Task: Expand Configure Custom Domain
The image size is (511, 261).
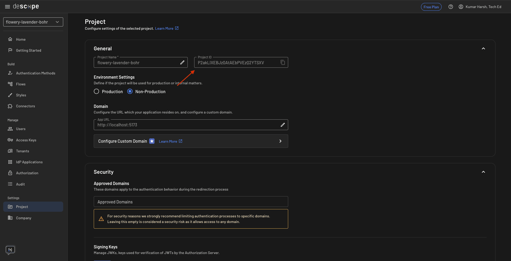Action: [x=280, y=141]
